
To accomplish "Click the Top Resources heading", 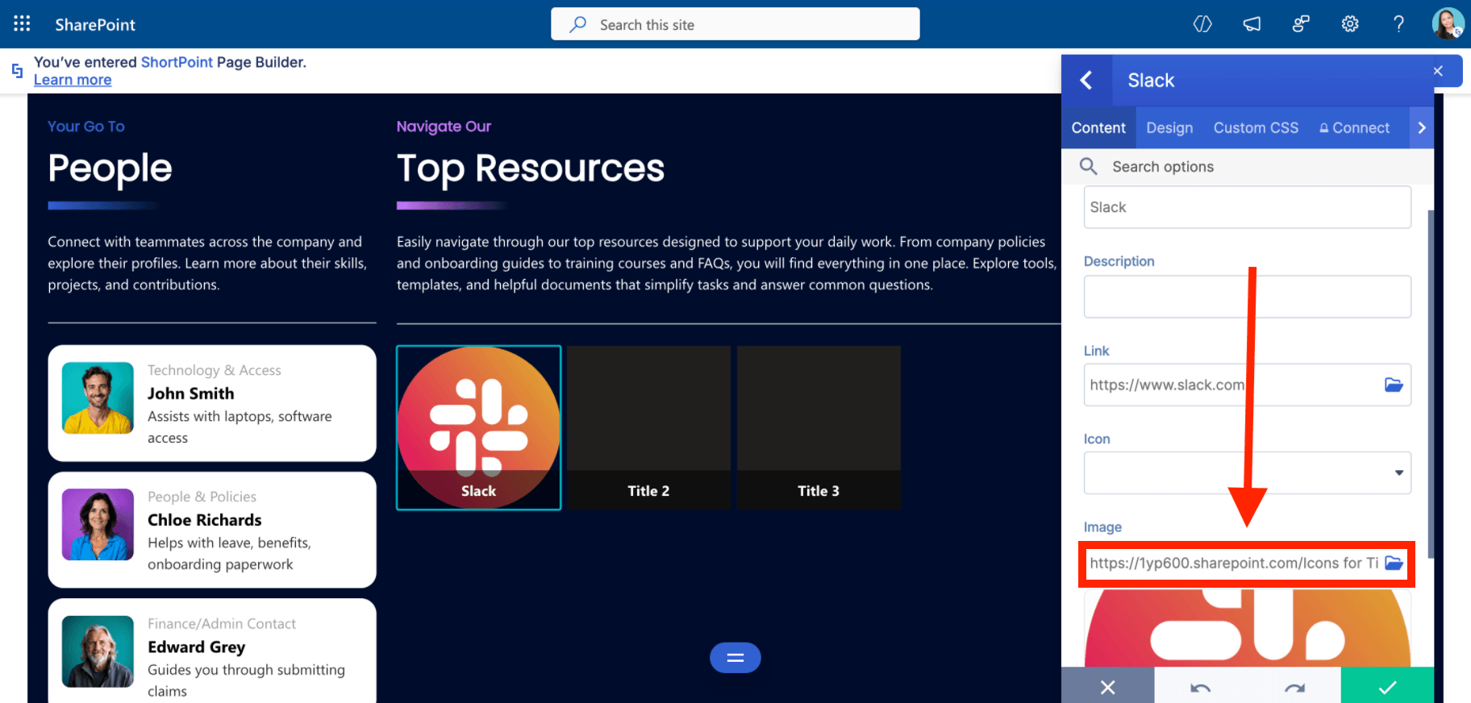I will [531, 168].
